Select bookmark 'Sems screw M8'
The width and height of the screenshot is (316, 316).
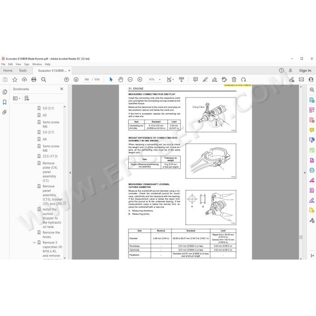click(x=51, y=149)
